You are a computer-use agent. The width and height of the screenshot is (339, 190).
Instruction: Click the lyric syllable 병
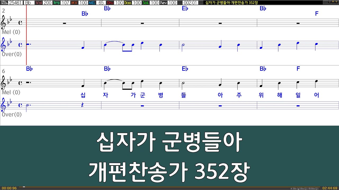[x=160, y=95]
